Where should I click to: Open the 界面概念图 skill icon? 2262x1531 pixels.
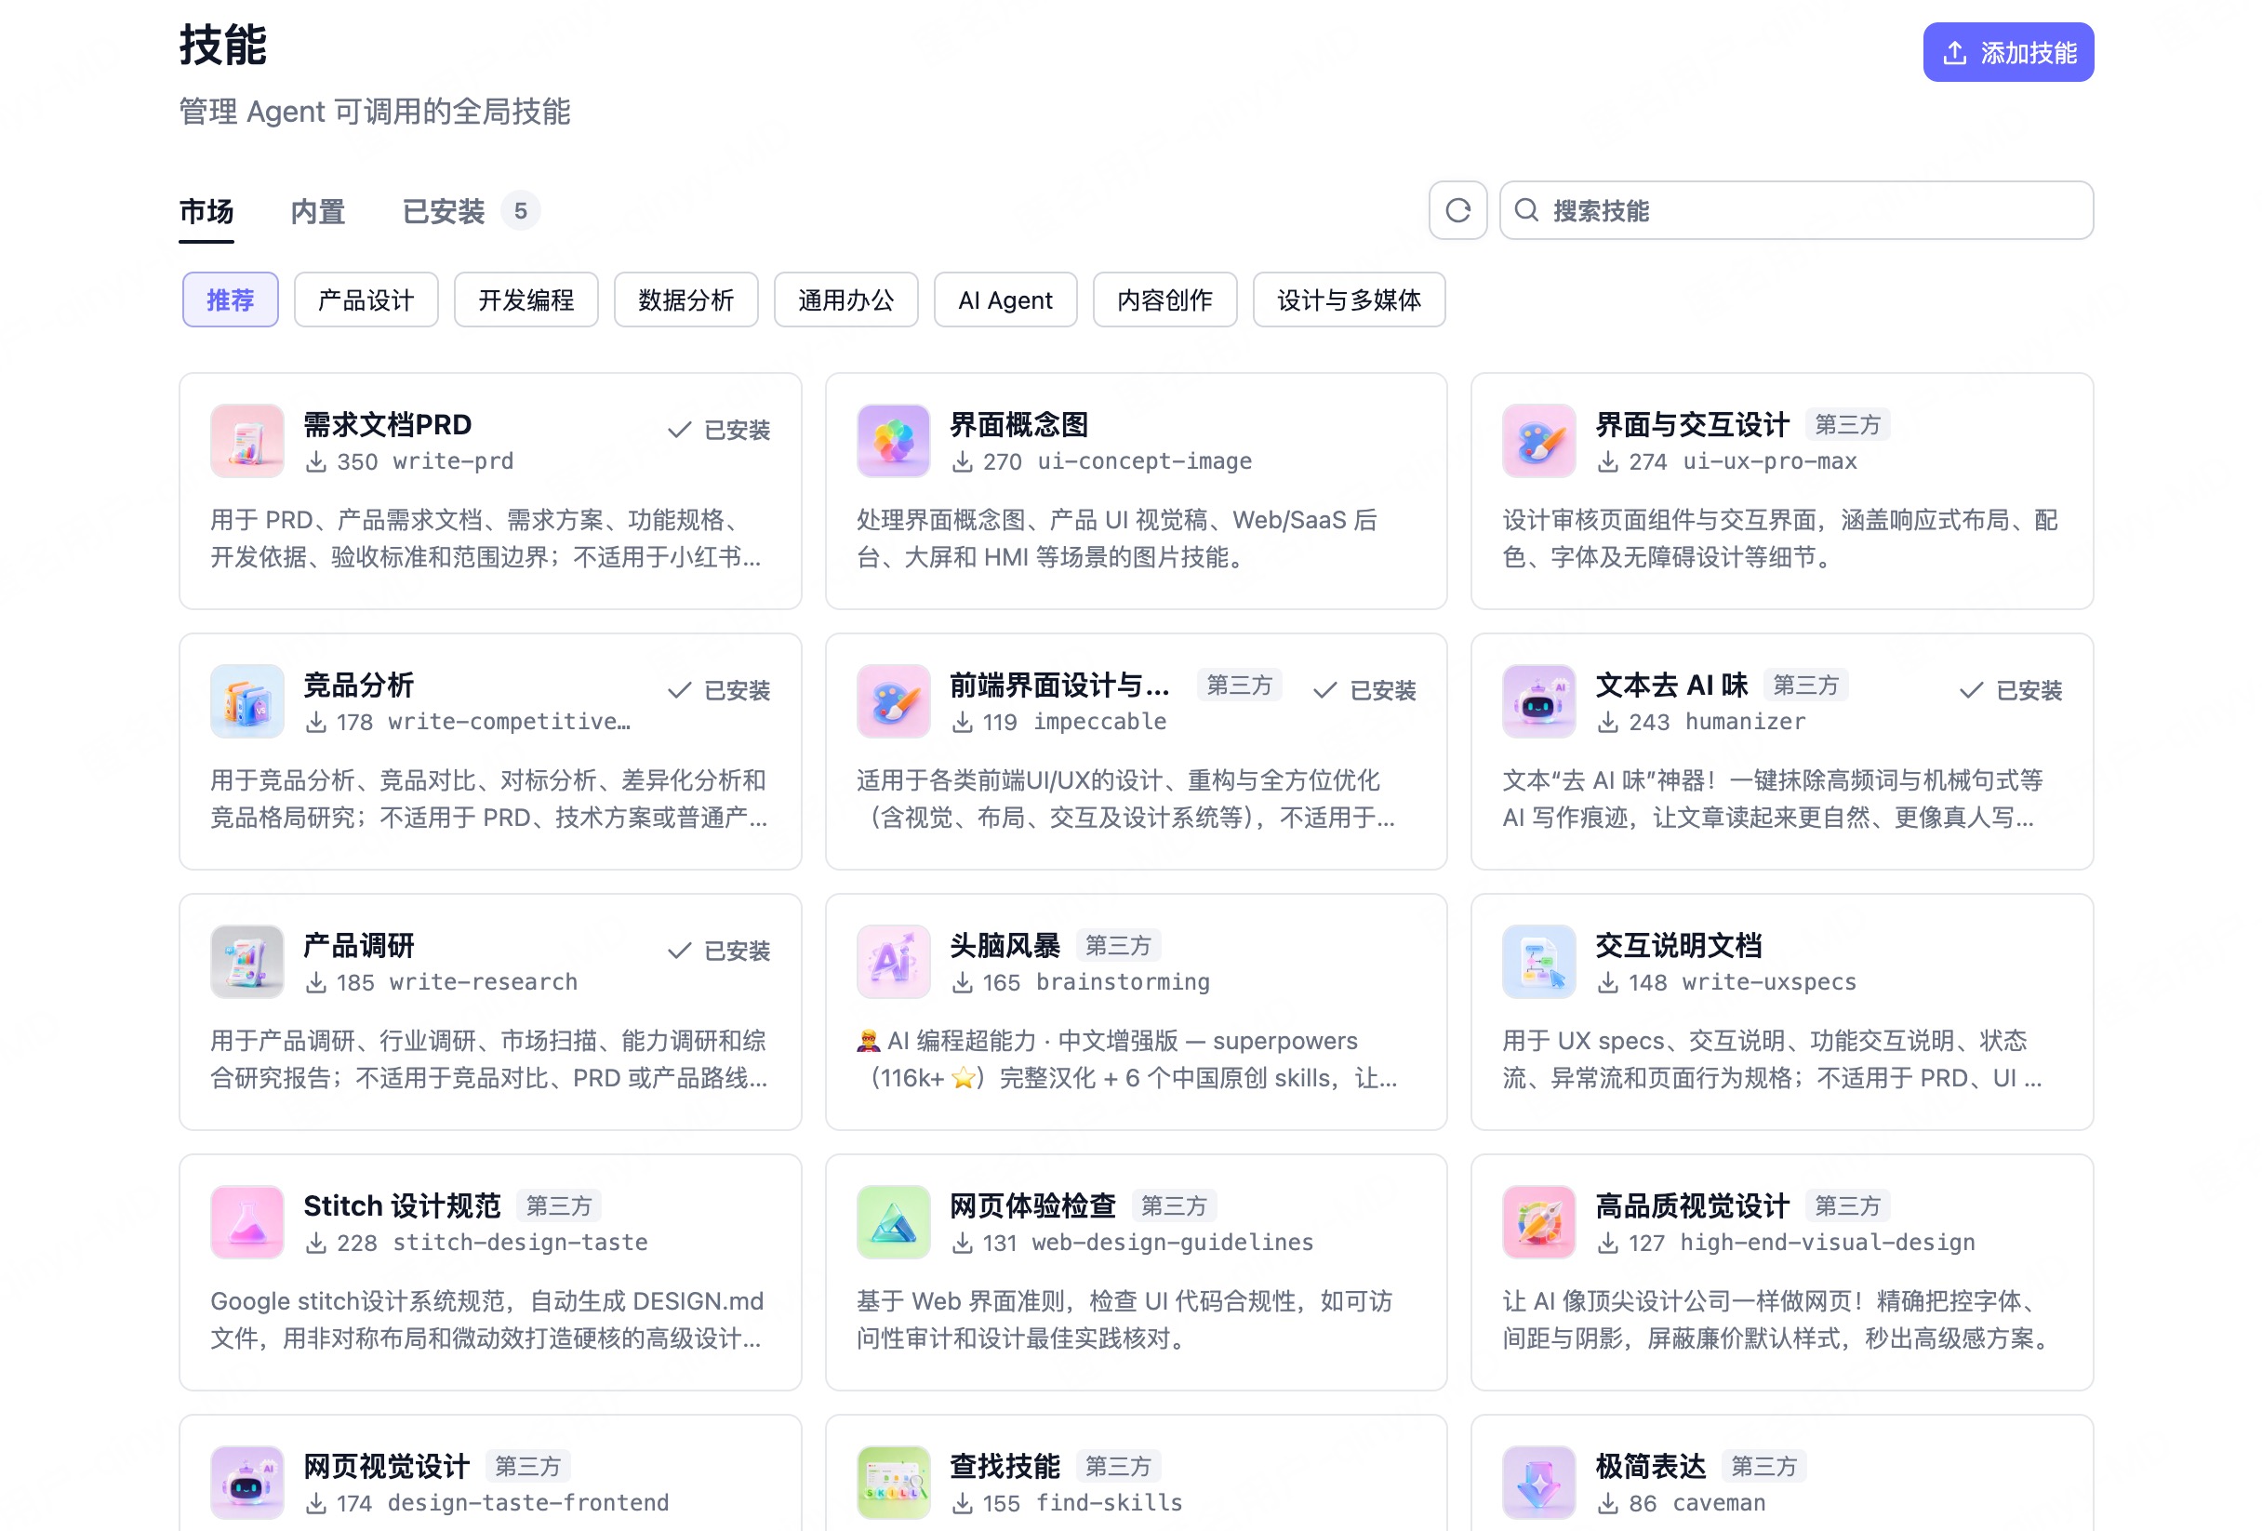893,441
